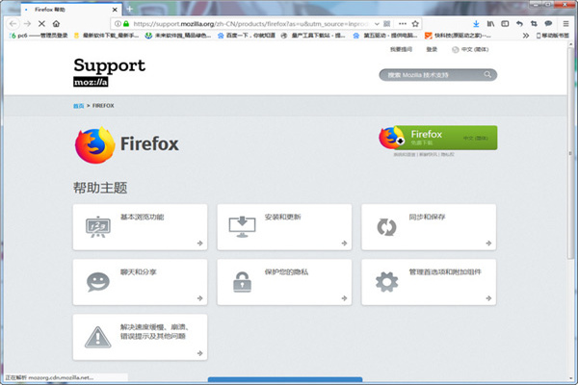Click the green padlock security icon

[x=126, y=23]
